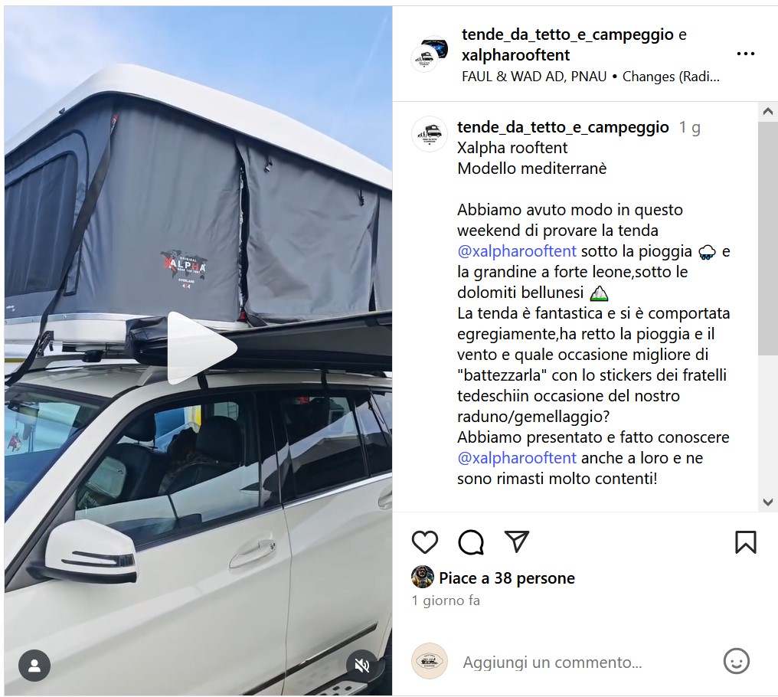This screenshot has width=778, height=697.
Task: Click caption scrollbar up arrow
Action: [x=767, y=112]
